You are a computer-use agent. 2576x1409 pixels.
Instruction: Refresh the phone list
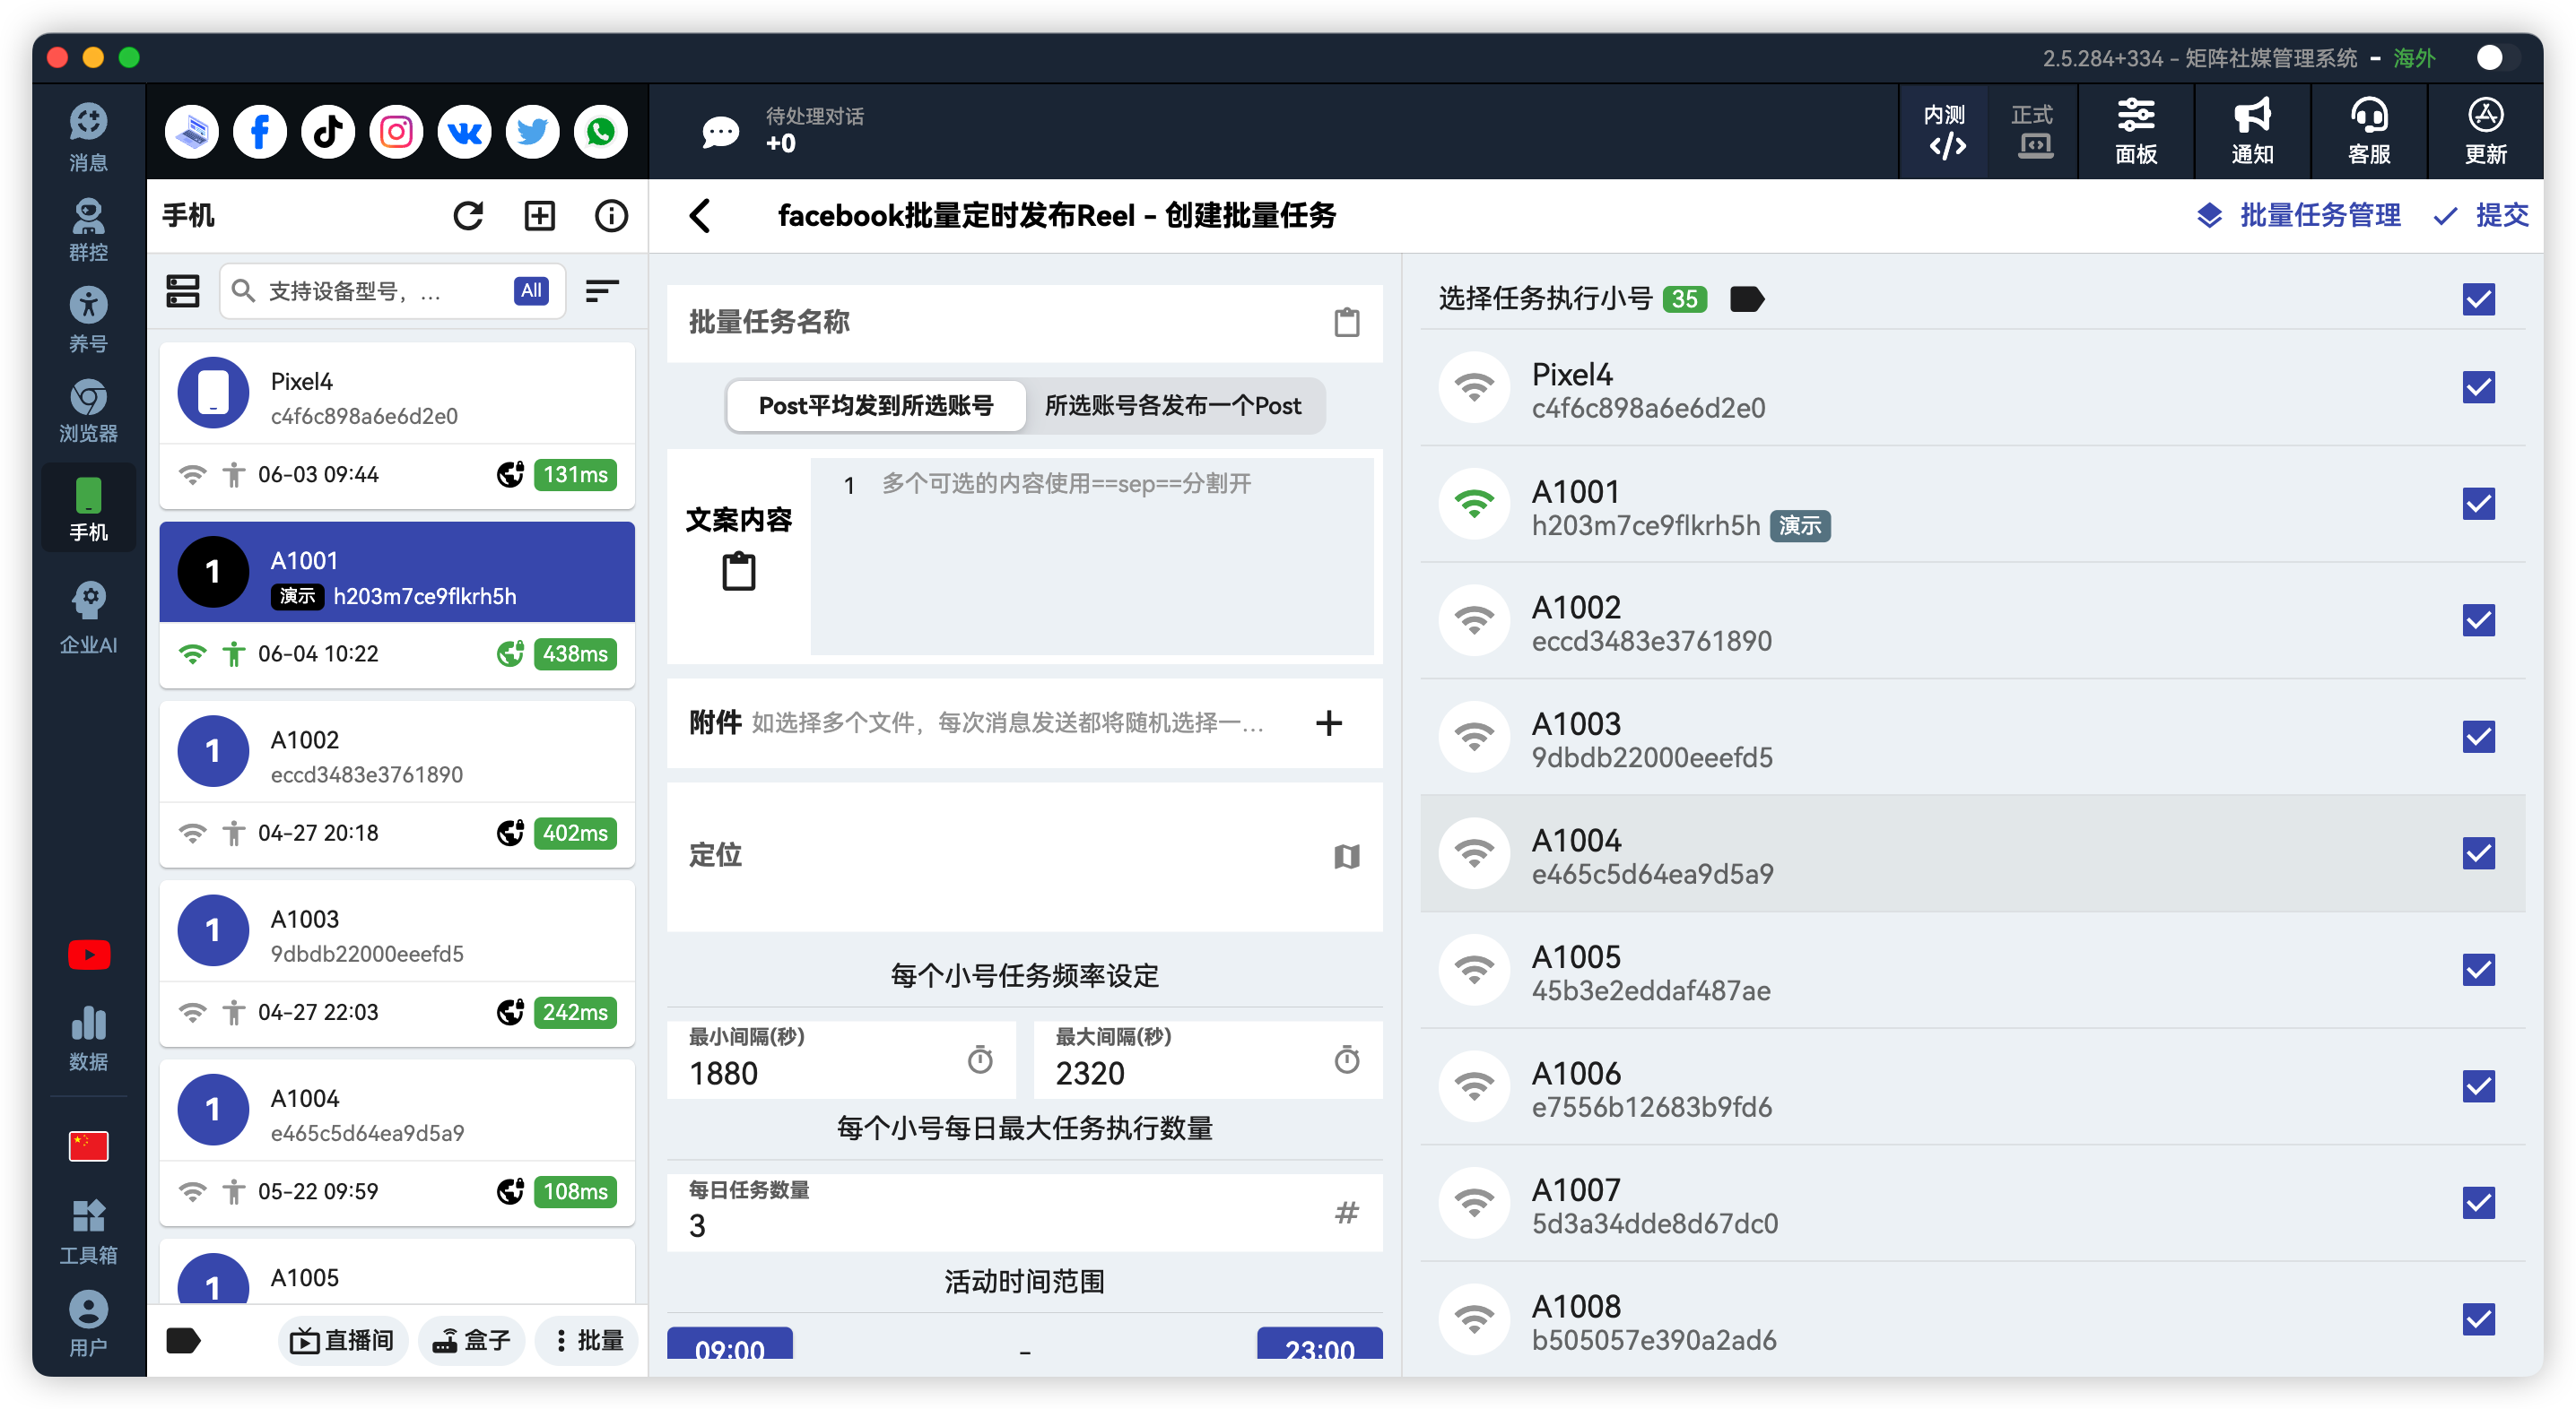[468, 215]
